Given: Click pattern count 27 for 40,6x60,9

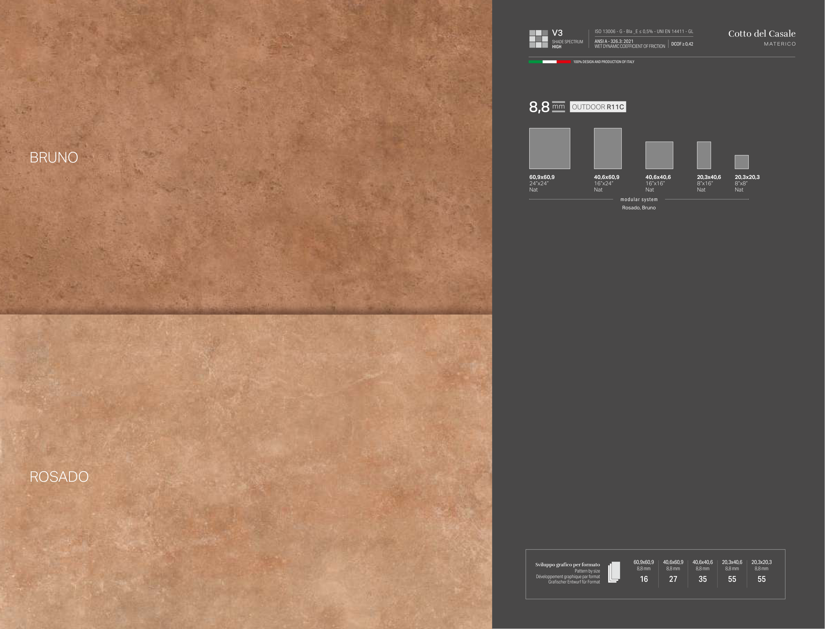Looking at the screenshot, I should coord(673,579).
